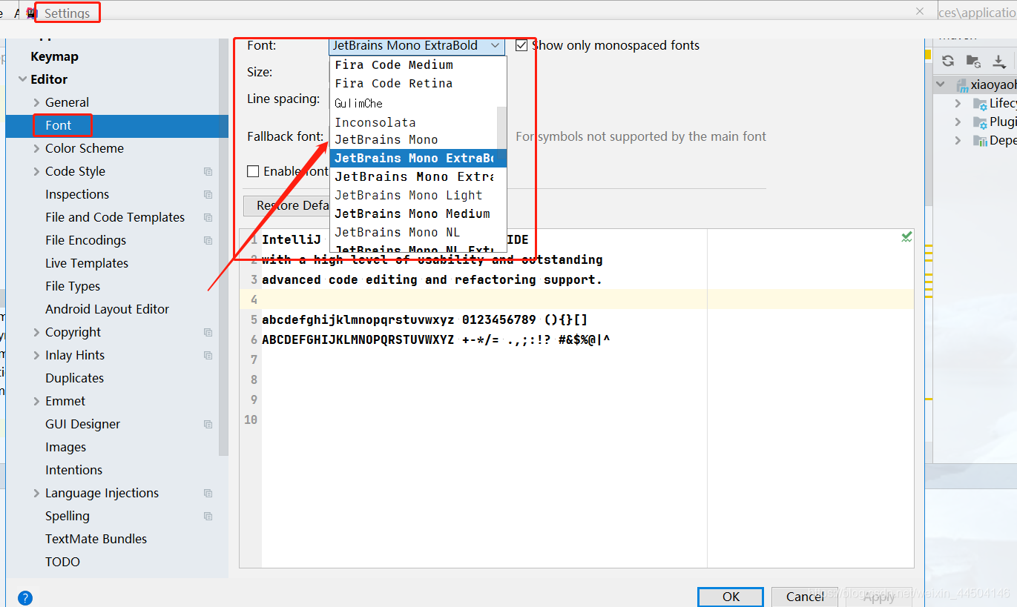Expand the Maven Dependencies node
1017x607 pixels.
point(958,140)
